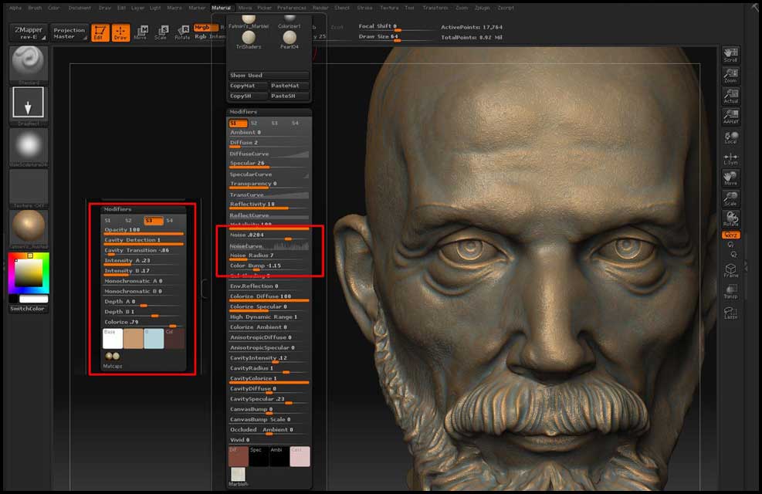Open the ZMapper rev-E plugin dropdown
This screenshot has height=494, width=762.
(28, 32)
